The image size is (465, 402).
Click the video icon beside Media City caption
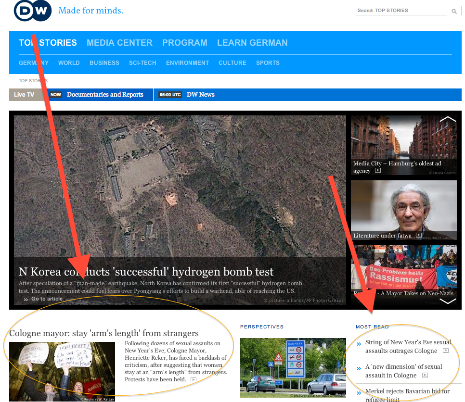378,170
